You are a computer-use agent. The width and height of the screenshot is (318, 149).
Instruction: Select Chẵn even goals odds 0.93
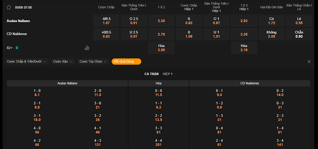(299, 34)
